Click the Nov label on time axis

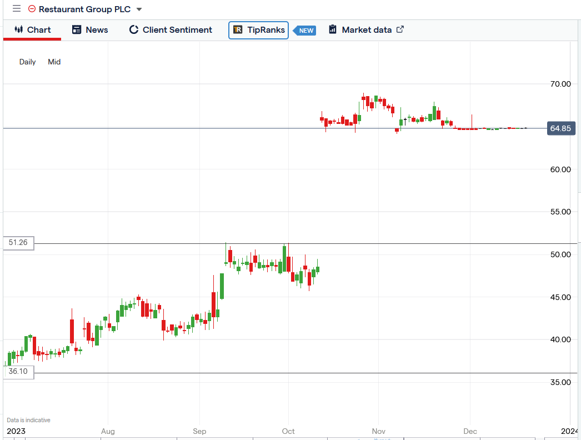pyautogui.click(x=379, y=431)
